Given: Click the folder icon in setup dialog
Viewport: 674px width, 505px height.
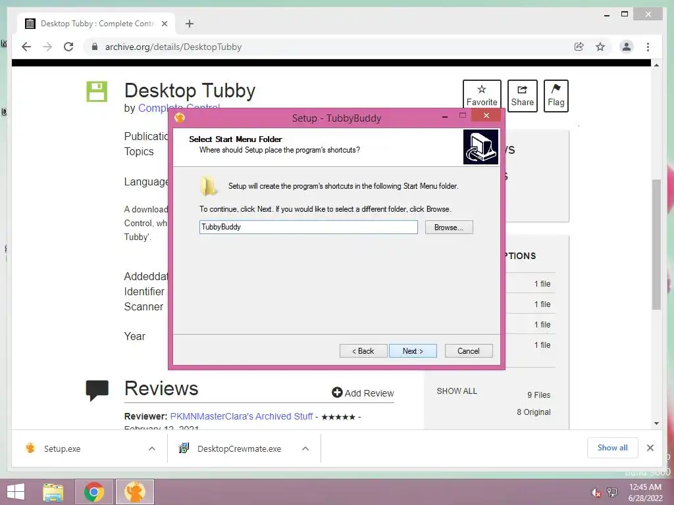Looking at the screenshot, I should pyautogui.click(x=208, y=186).
